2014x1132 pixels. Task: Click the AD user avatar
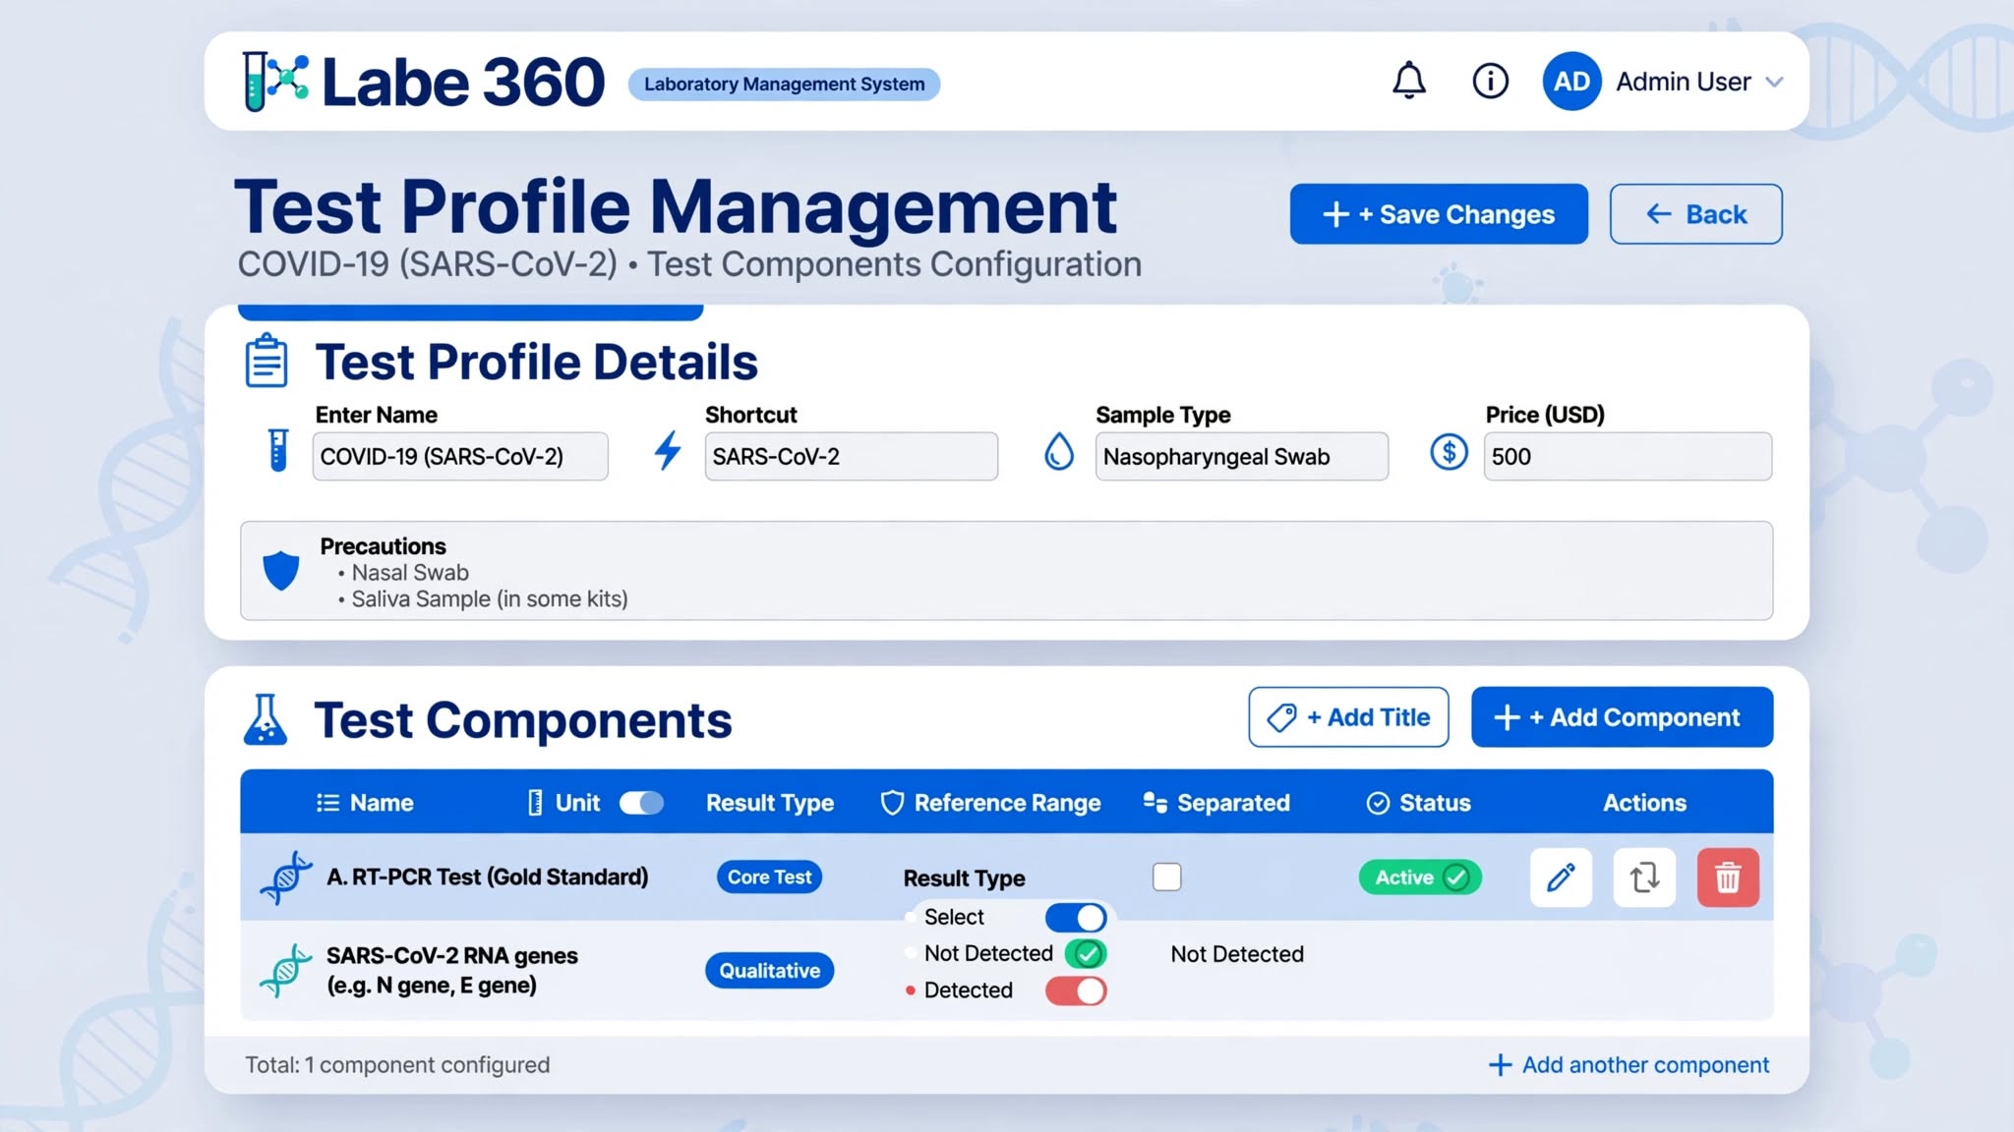tap(1571, 81)
